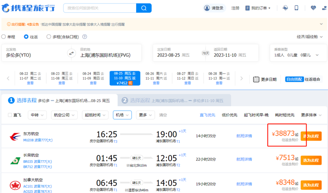The width and height of the screenshot is (328, 193).
Task: Go to next dates arrow
Action: click(242, 78)
